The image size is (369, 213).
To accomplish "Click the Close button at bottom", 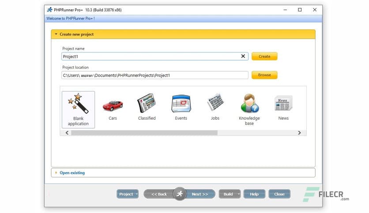I will pyautogui.click(x=279, y=194).
